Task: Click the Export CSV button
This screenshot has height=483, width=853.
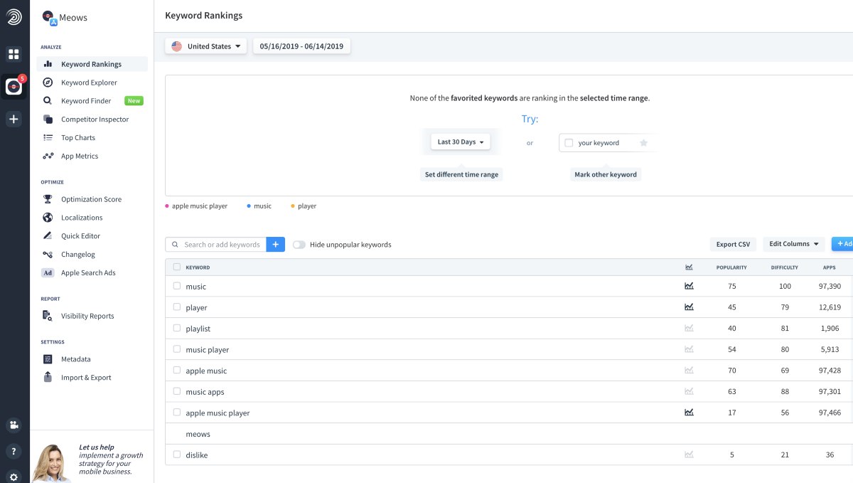Action: 733,244
